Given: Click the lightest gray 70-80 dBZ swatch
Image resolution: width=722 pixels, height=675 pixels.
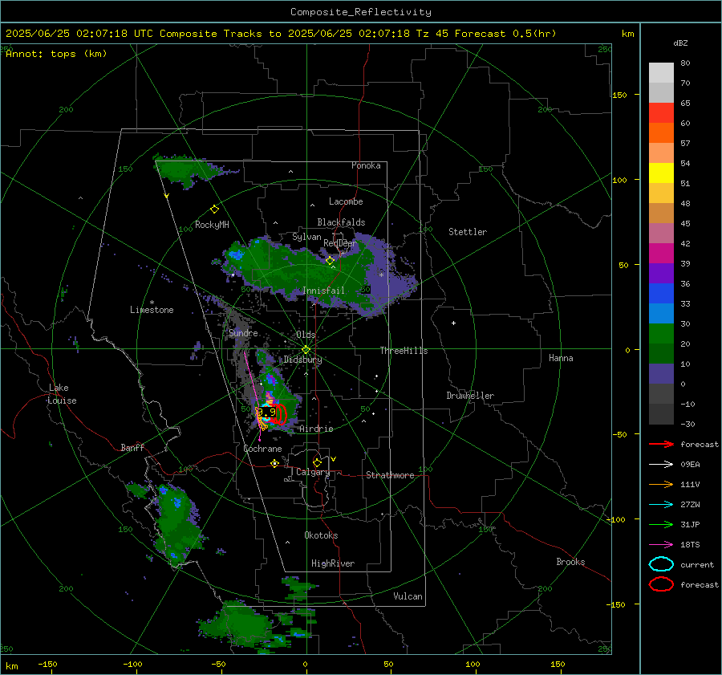Looking at the screenshot, I should point(661,73).
